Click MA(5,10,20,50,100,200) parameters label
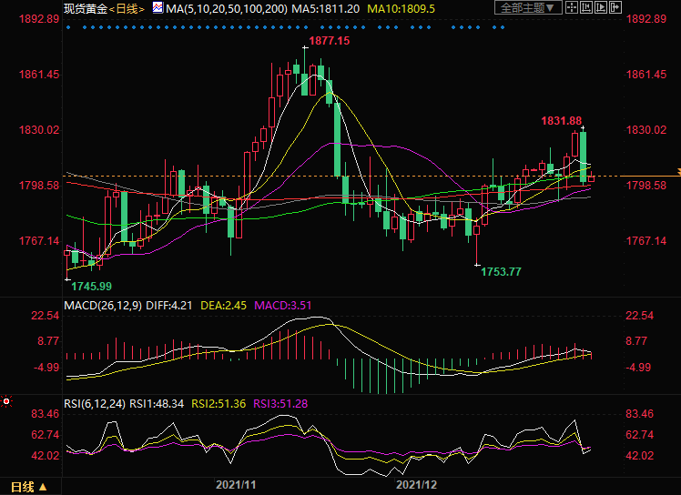681x495 pixels. point(227,8)
